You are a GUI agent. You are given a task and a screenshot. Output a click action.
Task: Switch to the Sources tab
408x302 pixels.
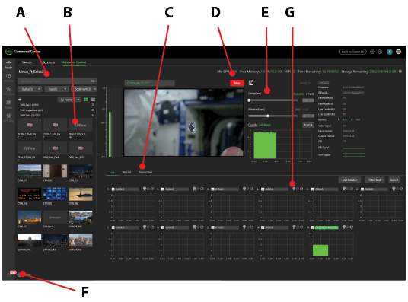point(27,62)
